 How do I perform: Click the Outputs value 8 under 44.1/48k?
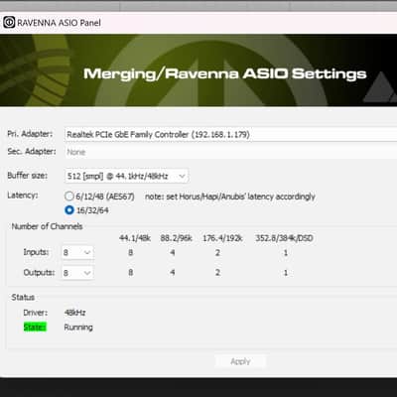[131, 273]
